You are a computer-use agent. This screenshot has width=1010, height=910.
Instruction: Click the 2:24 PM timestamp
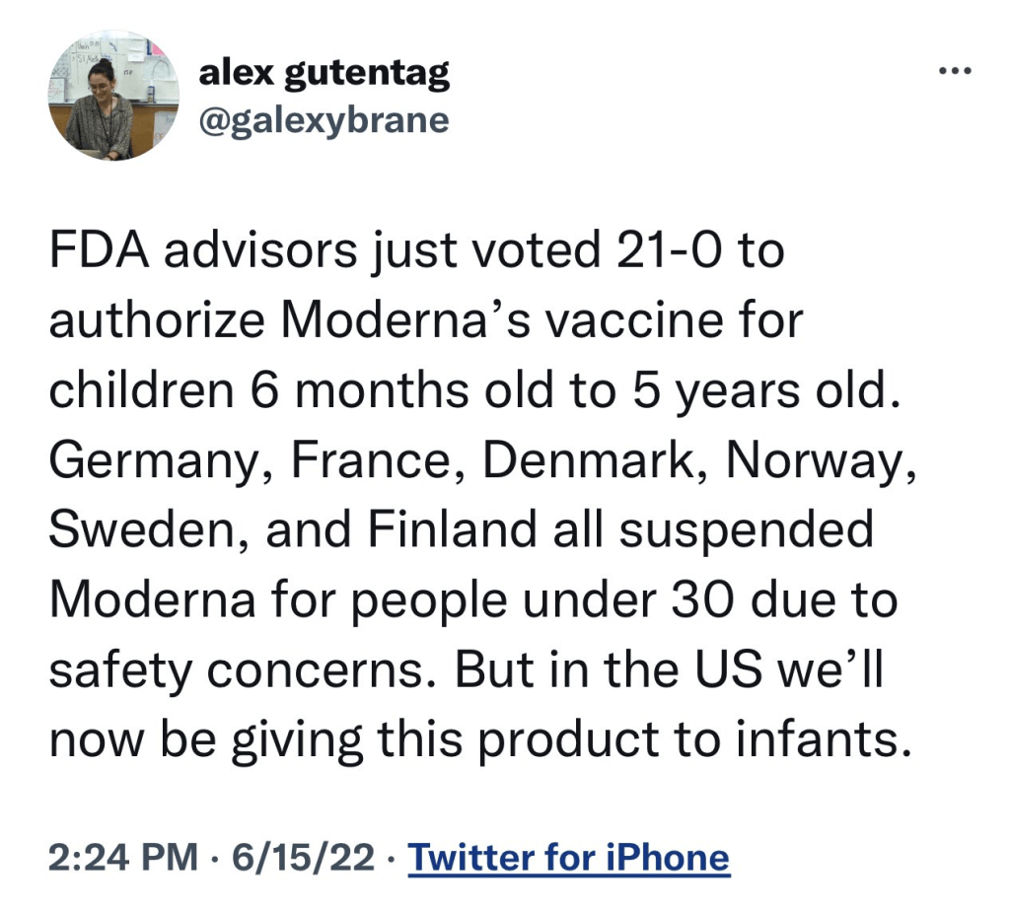(x=122, y=856)
